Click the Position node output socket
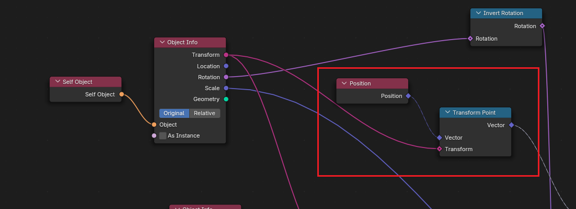The height and width of the screenshot is (209, 576). point(408,96)
